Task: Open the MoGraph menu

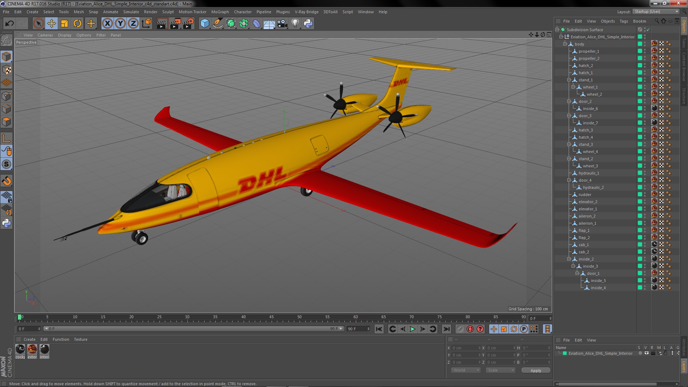Action: [x=220, y=12]
